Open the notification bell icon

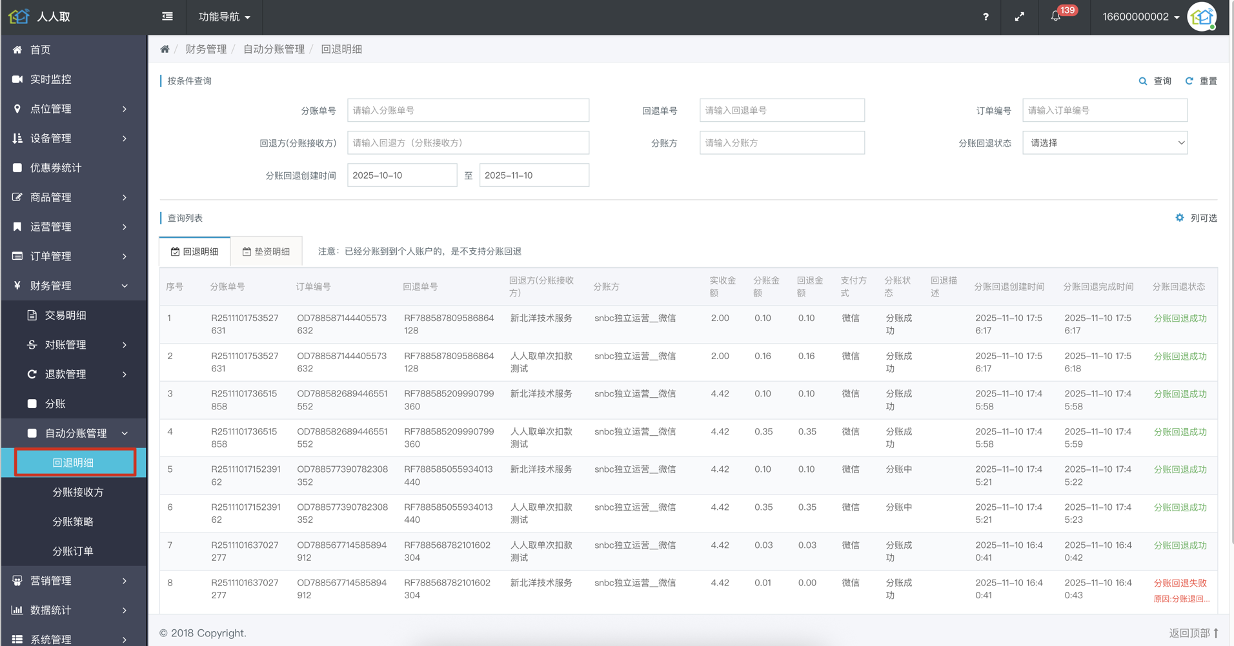tap(1056, 17)
